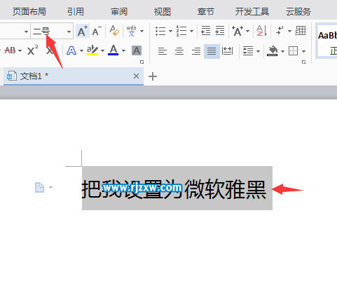
Task: Apply blue font color
Action: [x=114, y=50]
